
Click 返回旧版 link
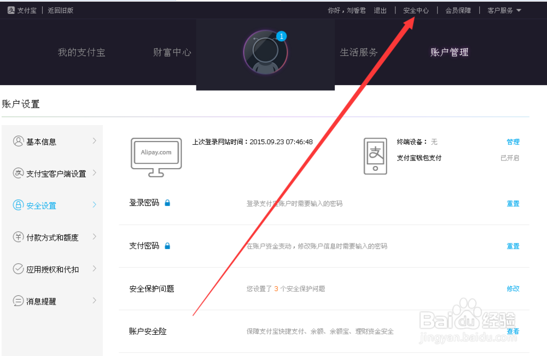pyautogui.click(x=60, y=10)
